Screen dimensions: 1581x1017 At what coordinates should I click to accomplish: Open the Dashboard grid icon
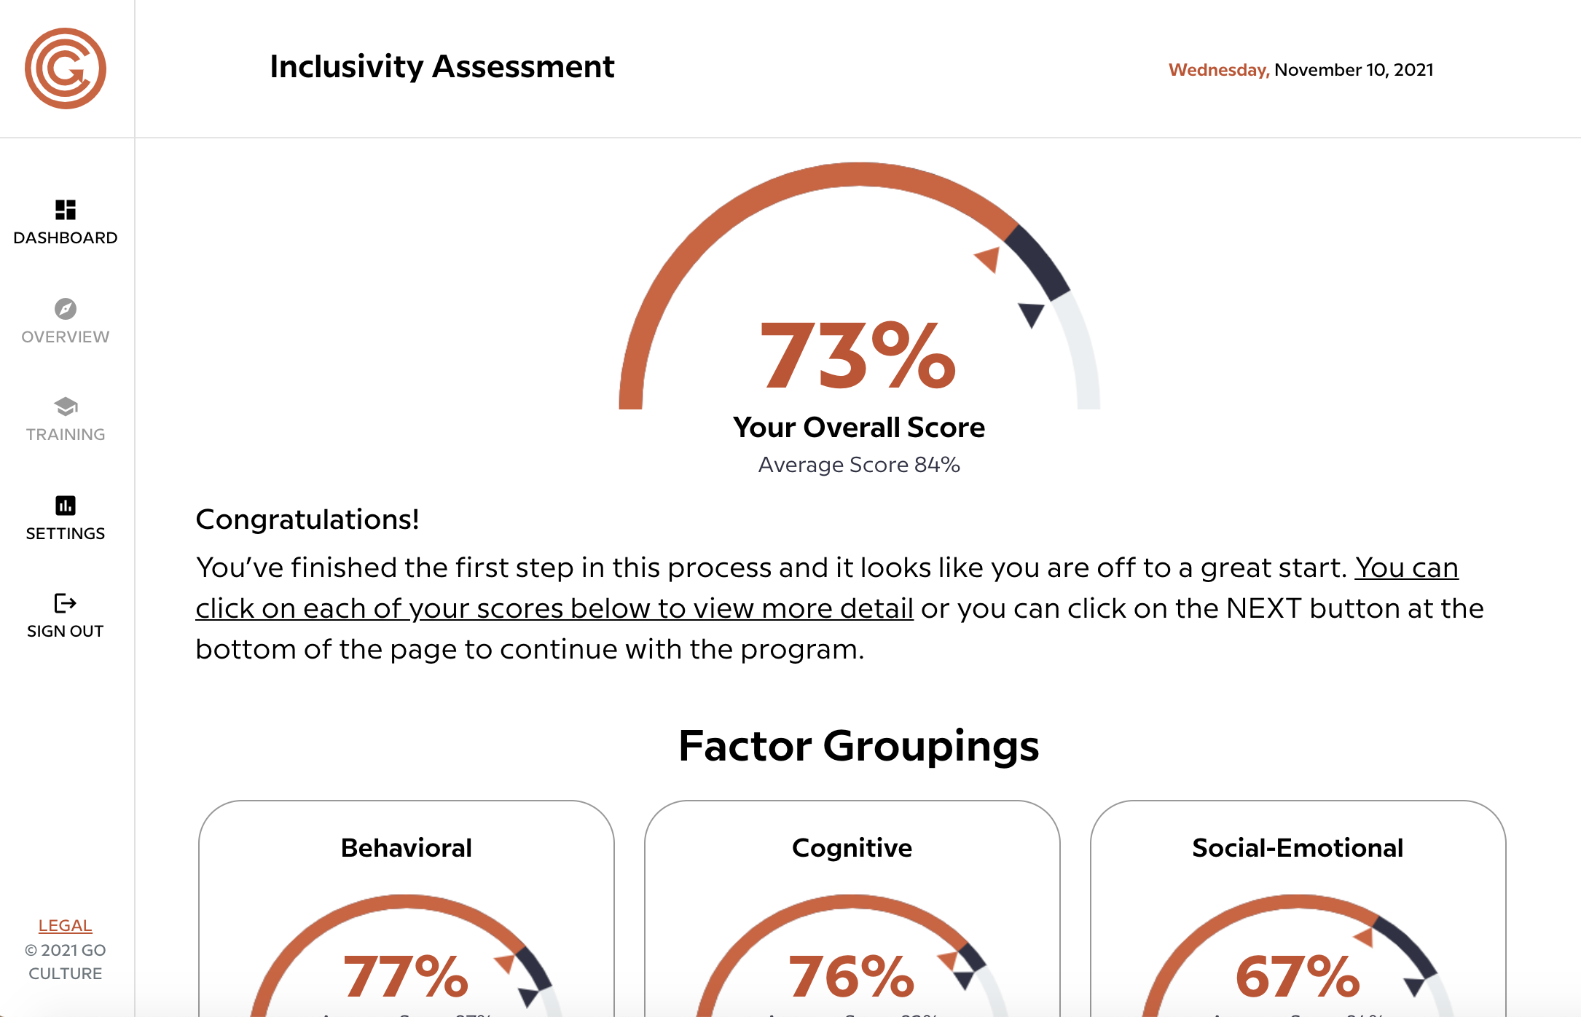(66, 210)
